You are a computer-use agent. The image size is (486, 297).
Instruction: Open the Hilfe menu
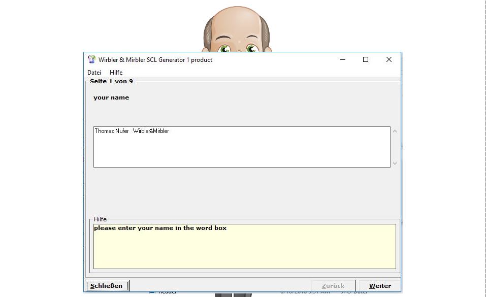(116, 73)
